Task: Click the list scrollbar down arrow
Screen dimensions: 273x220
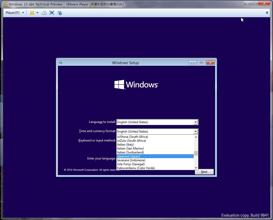Action: (196, 168)
